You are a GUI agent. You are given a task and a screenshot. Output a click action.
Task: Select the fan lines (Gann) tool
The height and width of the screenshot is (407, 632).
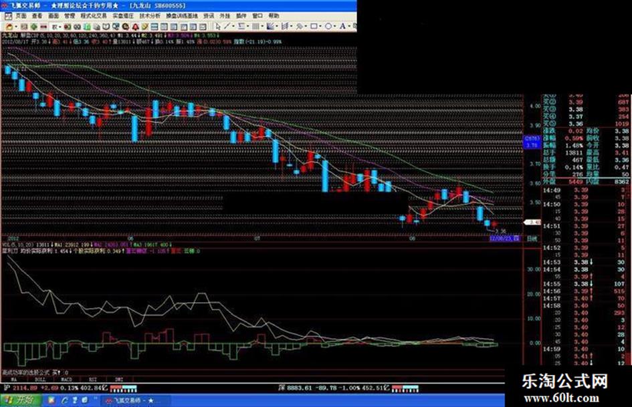tap(270, 27)
